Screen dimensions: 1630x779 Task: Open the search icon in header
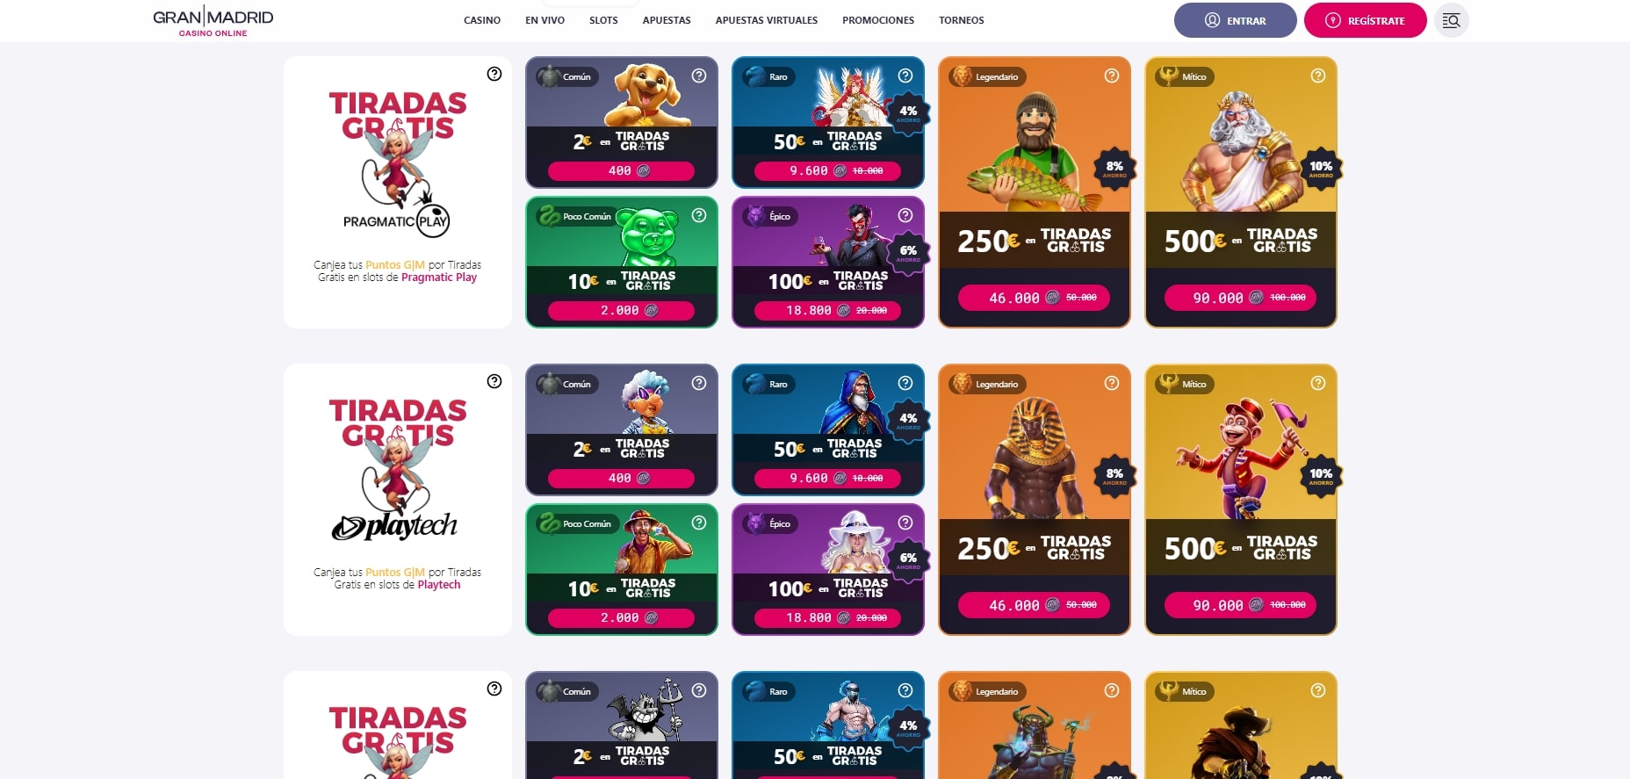pos(1451,20)
